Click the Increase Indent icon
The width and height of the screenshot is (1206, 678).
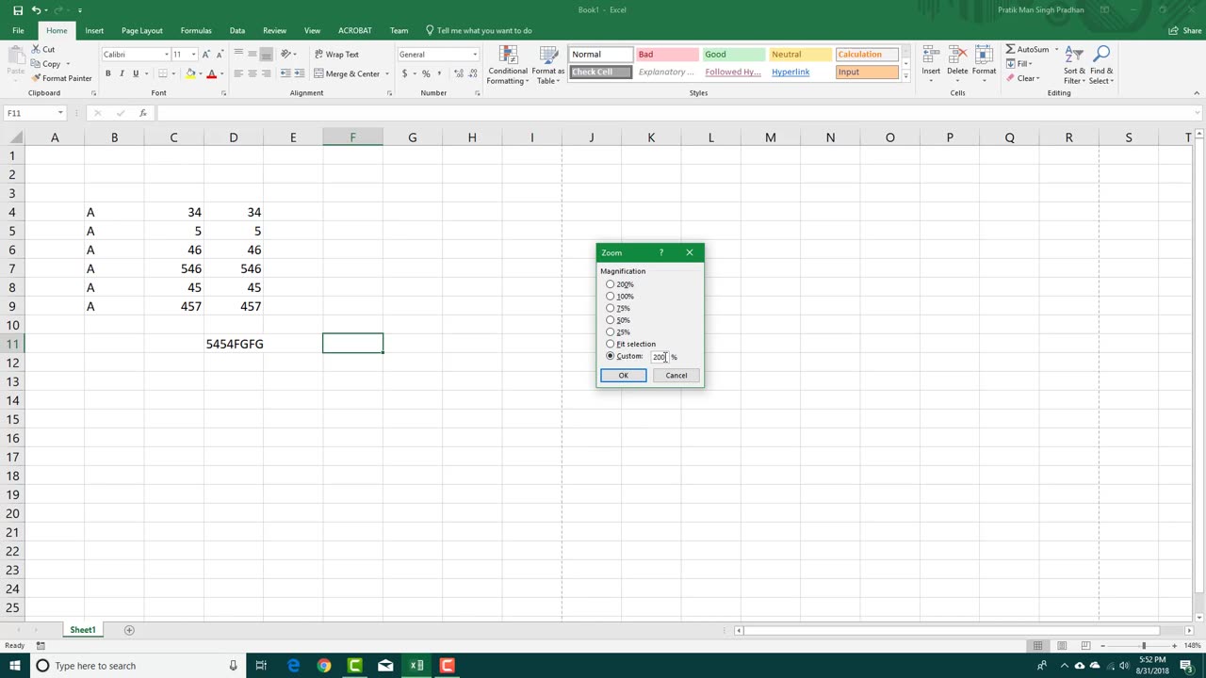pos(298,73)
